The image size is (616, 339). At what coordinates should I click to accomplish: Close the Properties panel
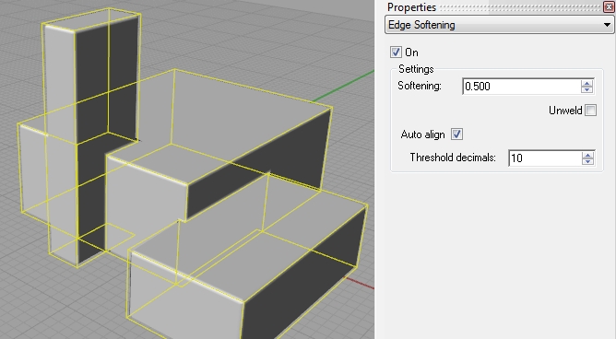(609, 6)
